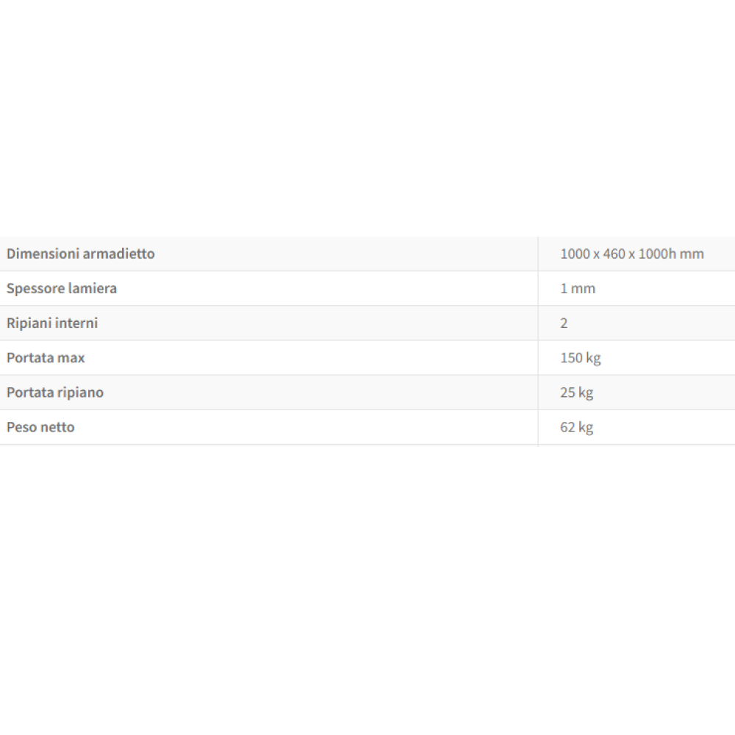735x735 pixels.
Task: Select the Ripiani interni value '2'
Action: click(564, 323)
